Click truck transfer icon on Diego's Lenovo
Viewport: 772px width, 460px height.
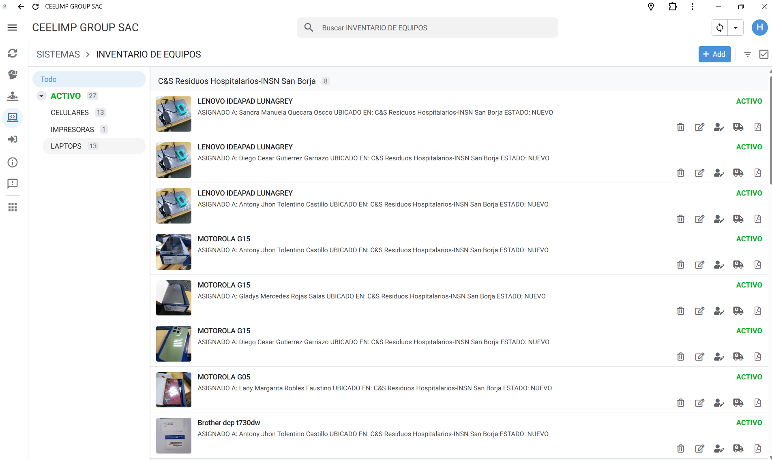(738, 173)
